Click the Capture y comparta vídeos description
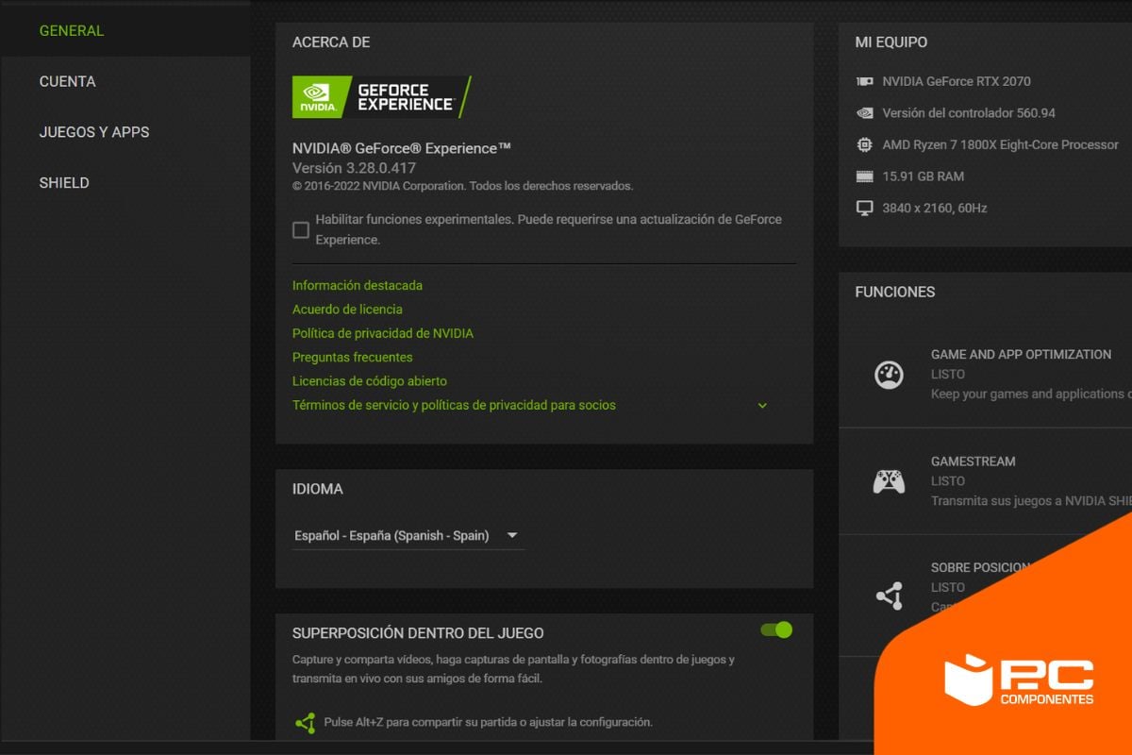Image resolution: width=1132 pixels, height=755 pixels. tap(513, 669)
